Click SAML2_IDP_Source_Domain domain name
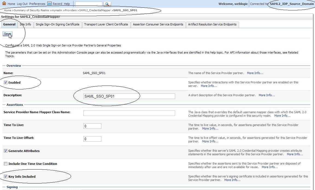 tap(292, 4)
